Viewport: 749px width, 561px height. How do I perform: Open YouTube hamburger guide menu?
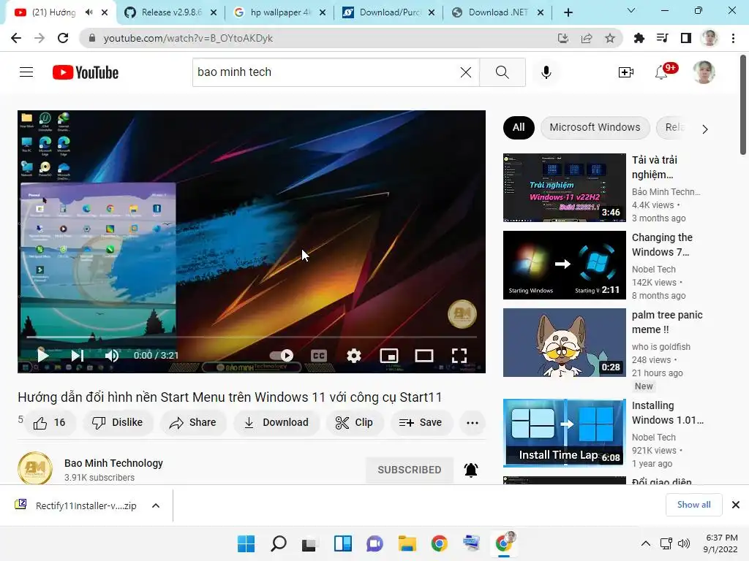pos(26,72)
